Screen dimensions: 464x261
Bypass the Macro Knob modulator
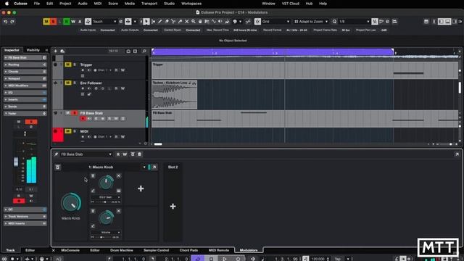pyautogui.click(x=58, y=167)
